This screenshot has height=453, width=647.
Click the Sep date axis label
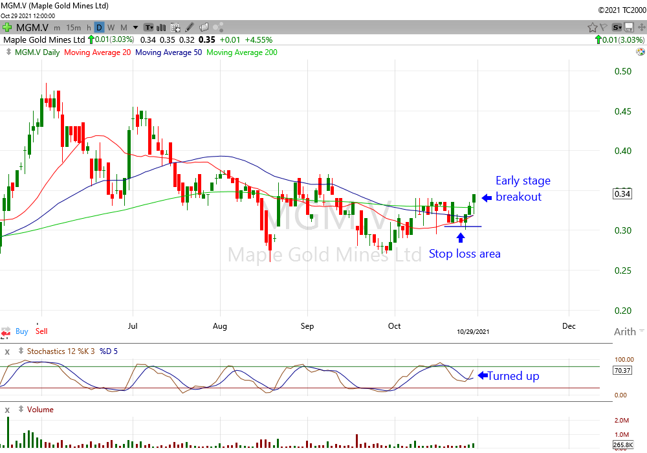tap(307, 326)
